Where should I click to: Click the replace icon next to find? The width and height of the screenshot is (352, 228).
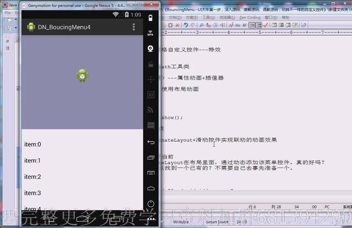[208, 25]
